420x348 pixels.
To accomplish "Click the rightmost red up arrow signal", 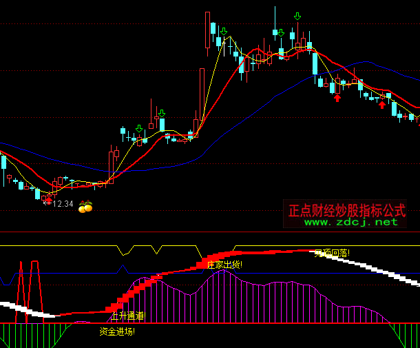I will 382,105.
